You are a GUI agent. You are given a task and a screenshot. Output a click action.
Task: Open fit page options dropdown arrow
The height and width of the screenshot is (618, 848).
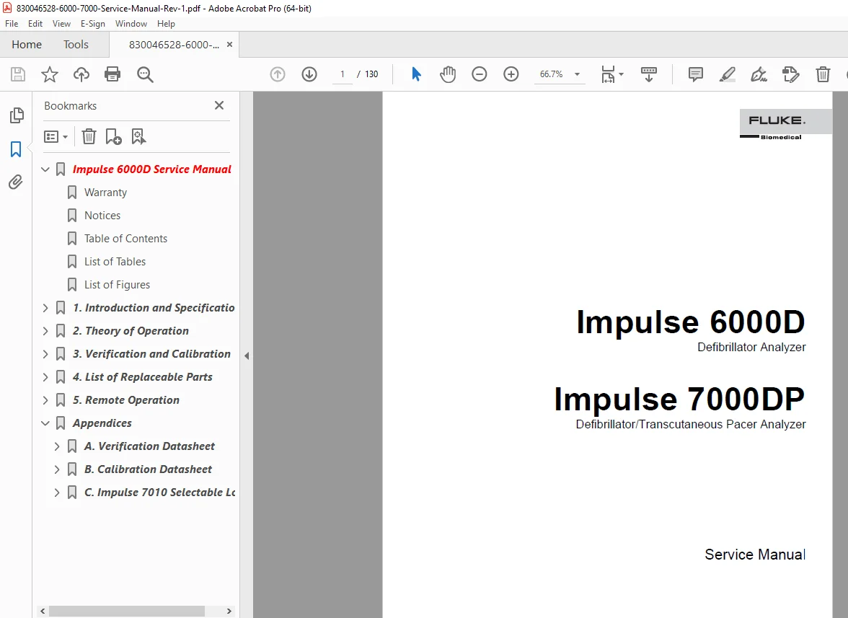[621, 74]
